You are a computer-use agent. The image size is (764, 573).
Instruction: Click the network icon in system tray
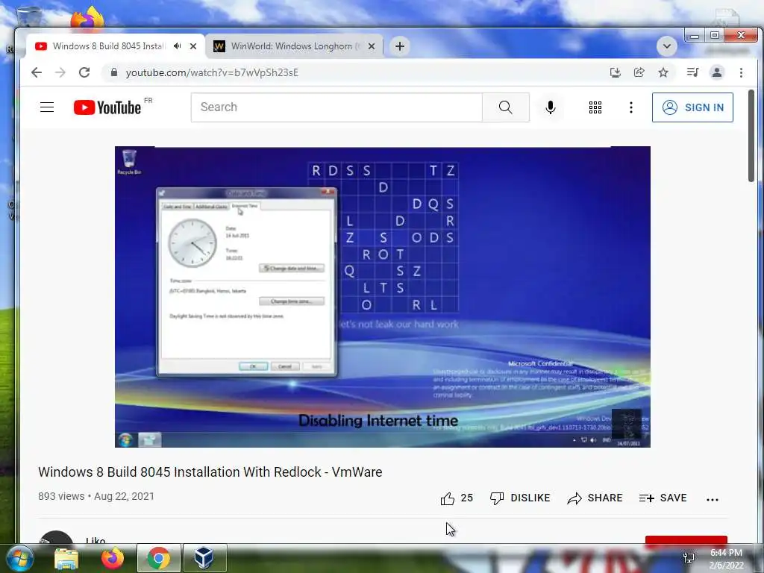[689, 558]
